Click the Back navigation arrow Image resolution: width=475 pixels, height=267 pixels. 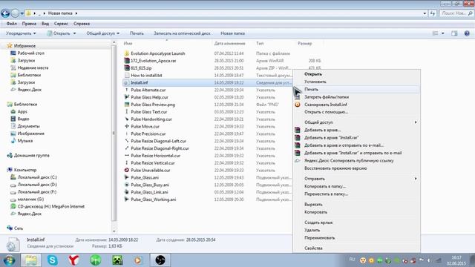[x=5, y=13]
